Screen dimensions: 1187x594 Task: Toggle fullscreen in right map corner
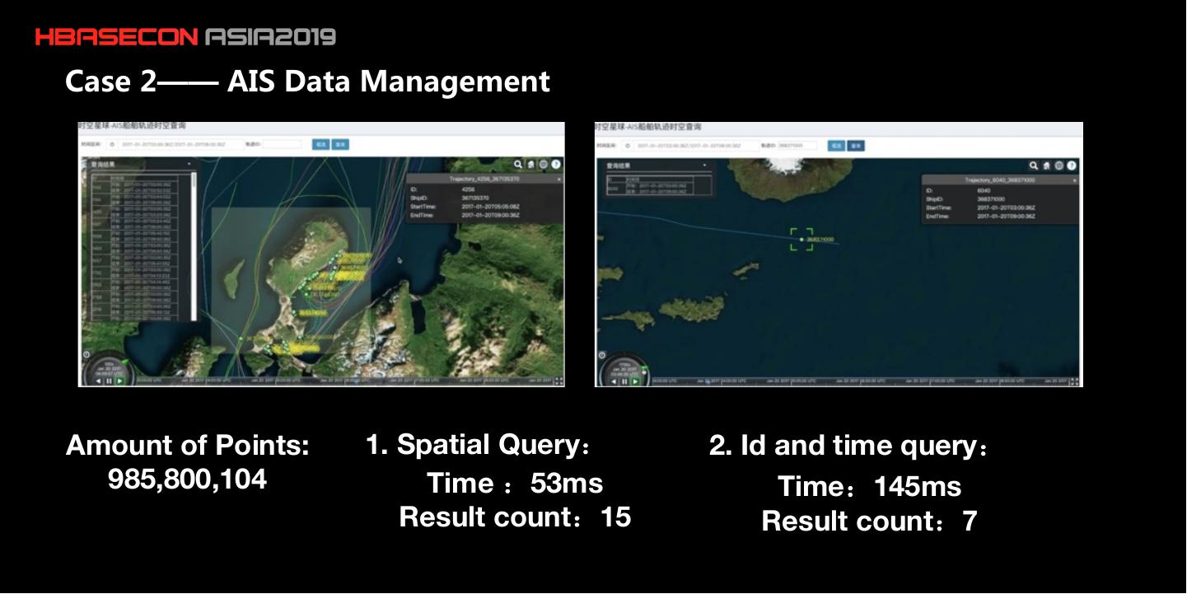point(1075,381)
